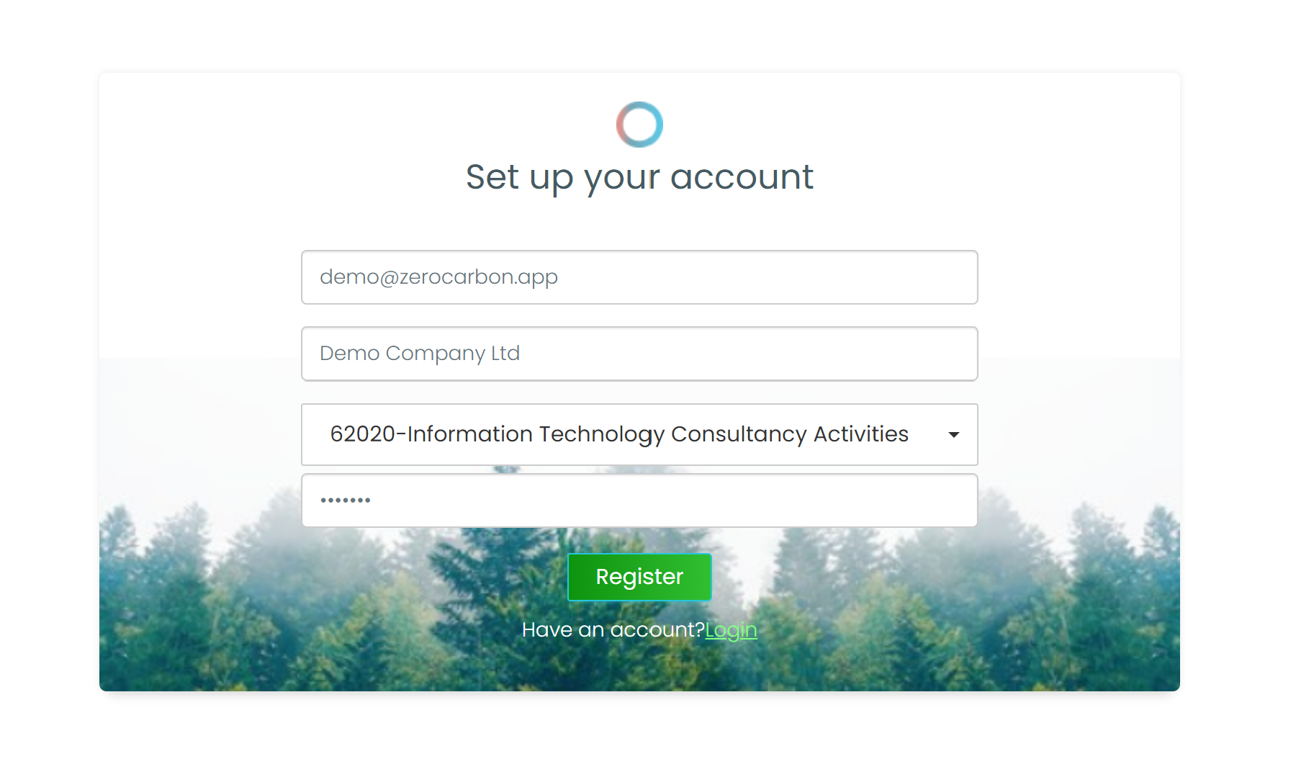Click the "Have an account?" text

tap(613, 630)
